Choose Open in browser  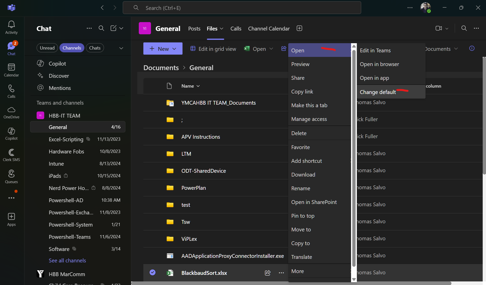click(x=391, y=64)
